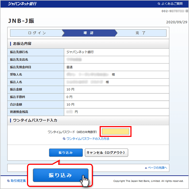Screen dimensions: 189x189
Task: Open the 取引規定集 link in footer
Action: (18, 181)
